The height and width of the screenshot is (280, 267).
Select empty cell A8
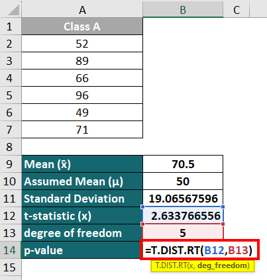click(x=82, y=147)
